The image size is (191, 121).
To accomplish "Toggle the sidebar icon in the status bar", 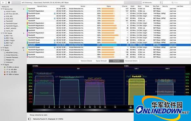I will pyautogui.click(x=30, y=119).
